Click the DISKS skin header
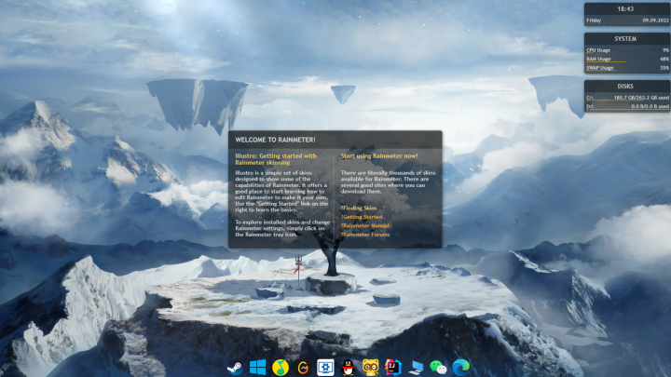The image size is (671, 377). pyautogui.click(x=627, y=87)
